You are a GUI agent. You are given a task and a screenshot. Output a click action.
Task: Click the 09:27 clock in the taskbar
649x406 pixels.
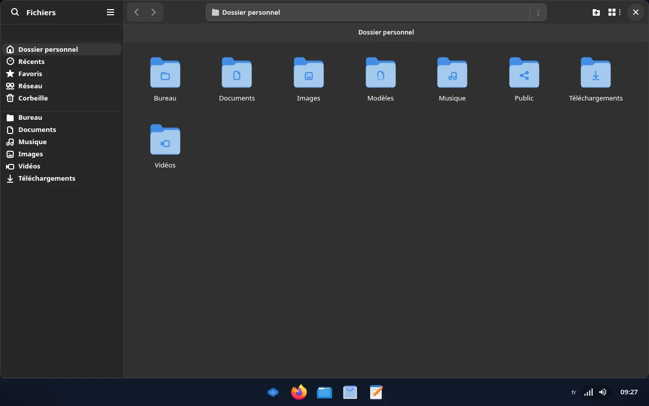[629, 392]
